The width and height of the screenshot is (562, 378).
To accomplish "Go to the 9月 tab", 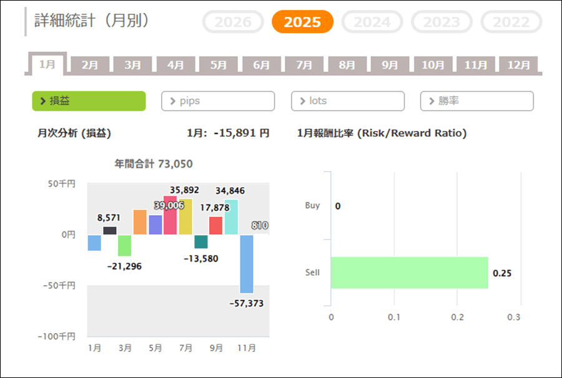I will pyautogui.click(x=390, y=65).
